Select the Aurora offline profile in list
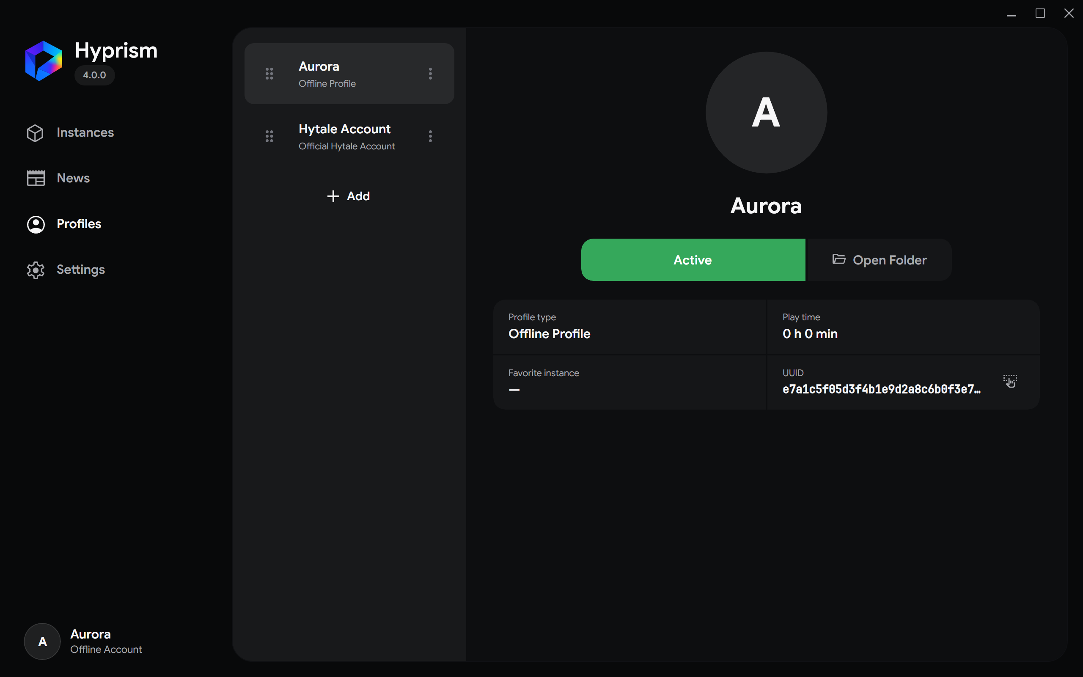This screenshot has height=677, width=1083. coord(349,74)
